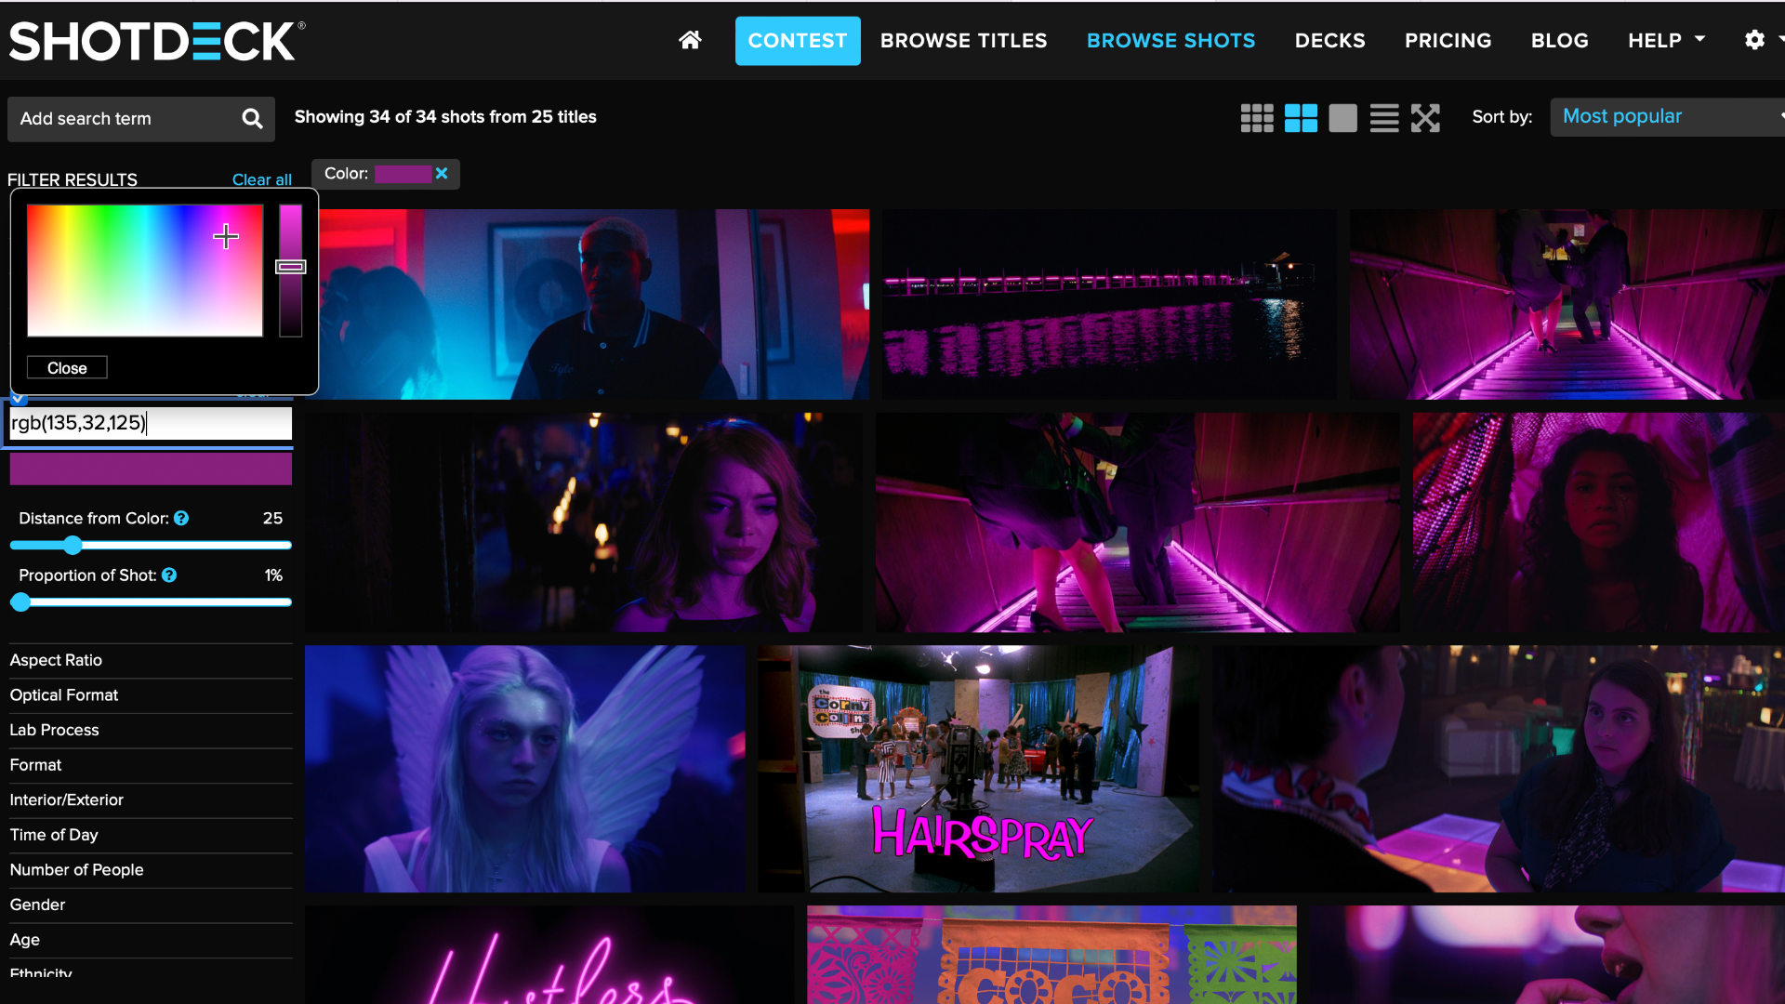1785x1004 pixels.
Task: Expand the Interior/Exterior filter options
Action: (x=66, y=799)
